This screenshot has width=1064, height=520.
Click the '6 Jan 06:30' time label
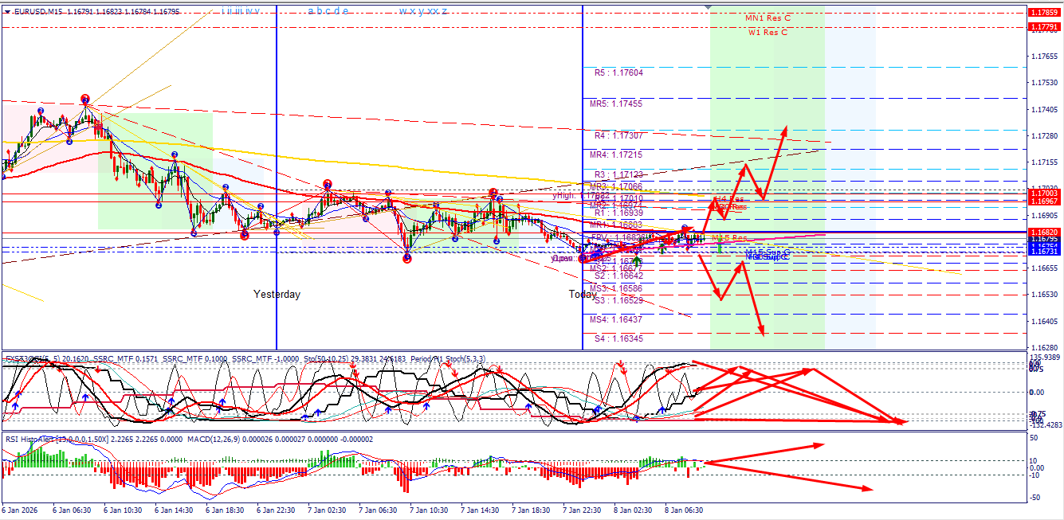click(x=72, y=510)
